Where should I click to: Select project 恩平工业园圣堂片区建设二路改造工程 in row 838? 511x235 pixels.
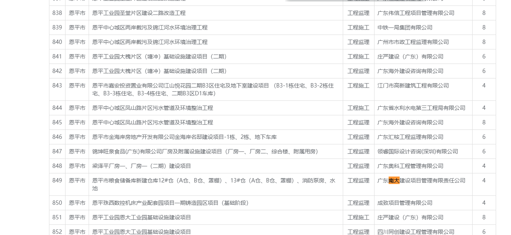[139, 13]
